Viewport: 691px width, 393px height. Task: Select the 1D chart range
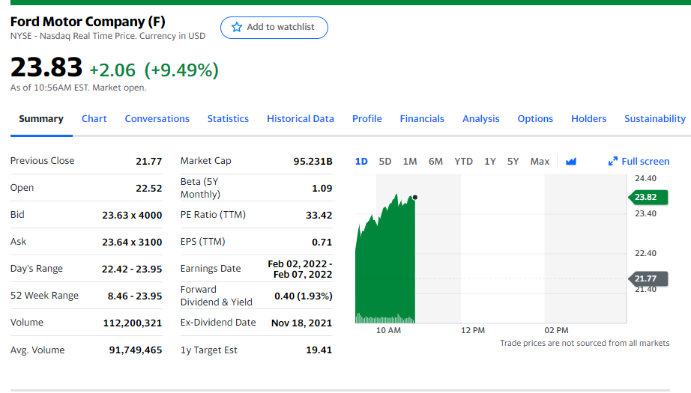[x=361, y=162]
